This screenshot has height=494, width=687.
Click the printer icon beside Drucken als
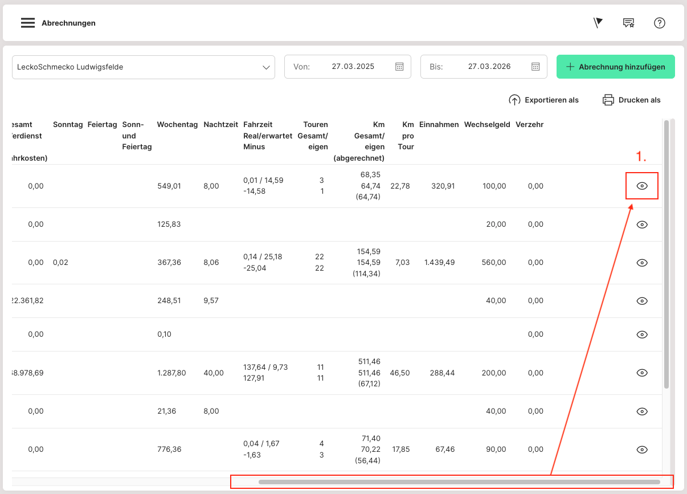[608, 100]
